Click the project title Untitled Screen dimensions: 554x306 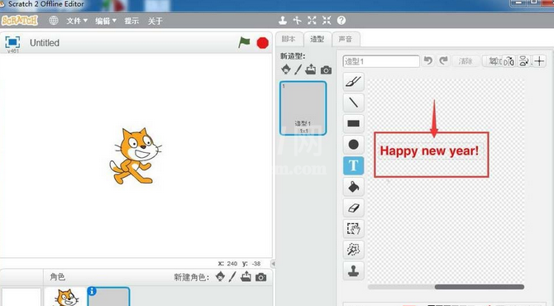45,43
